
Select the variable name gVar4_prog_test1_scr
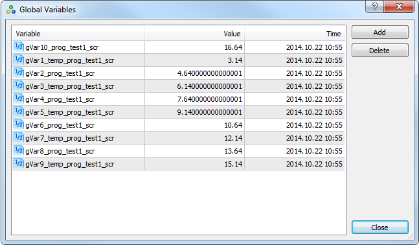60,100
